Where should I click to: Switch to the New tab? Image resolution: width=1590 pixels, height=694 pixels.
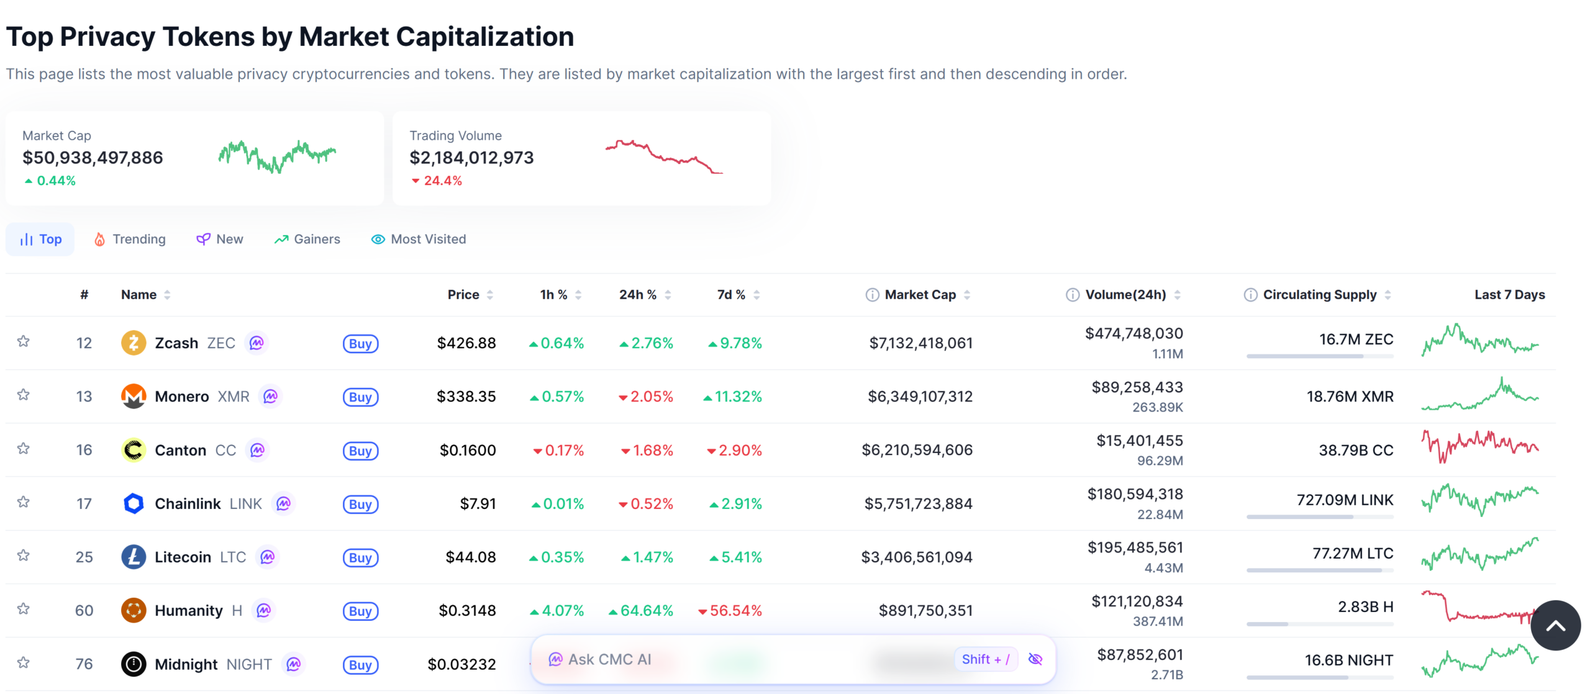click(x=219, y=239)
